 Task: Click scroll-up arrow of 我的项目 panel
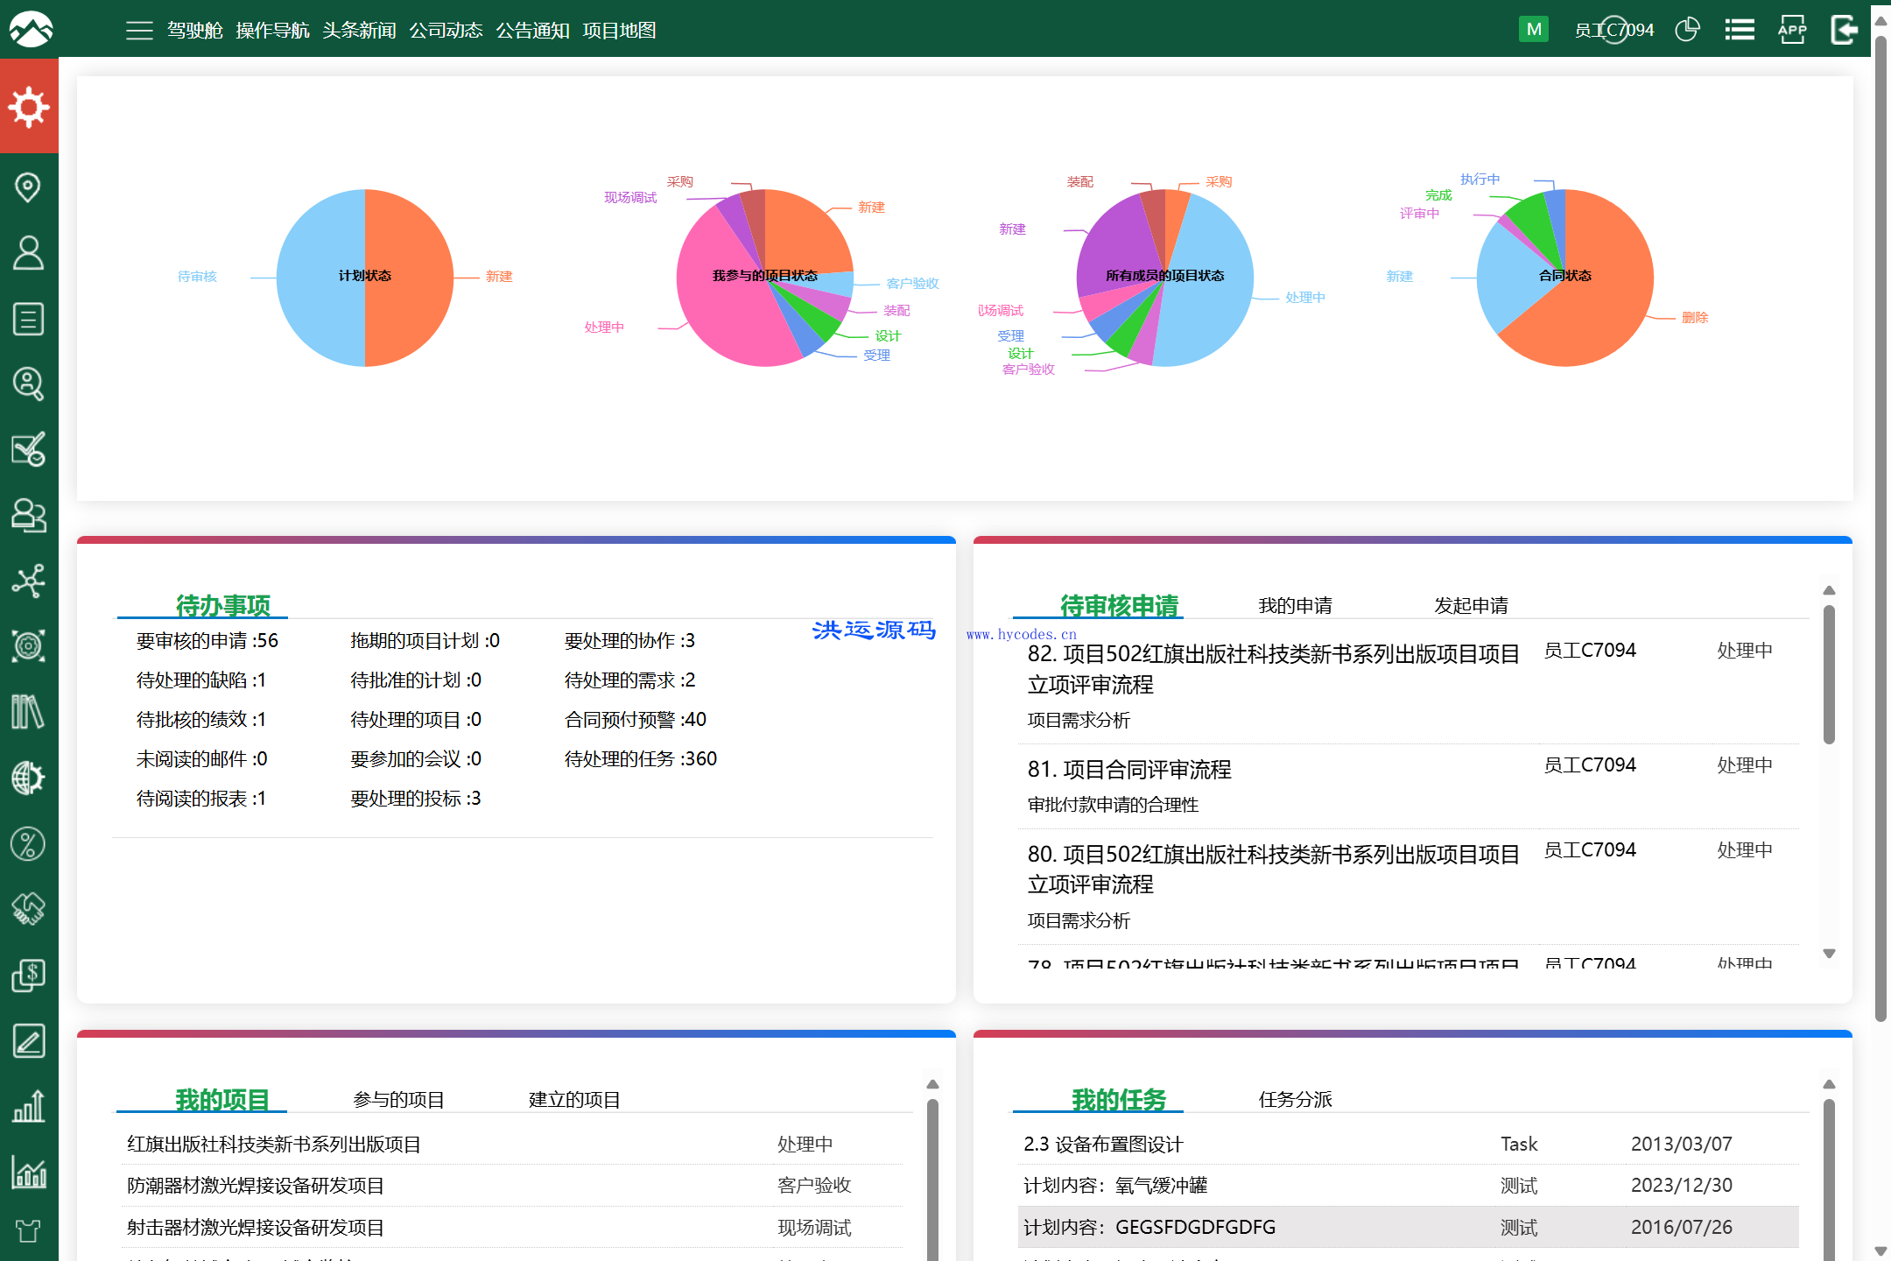point(932,1084)
